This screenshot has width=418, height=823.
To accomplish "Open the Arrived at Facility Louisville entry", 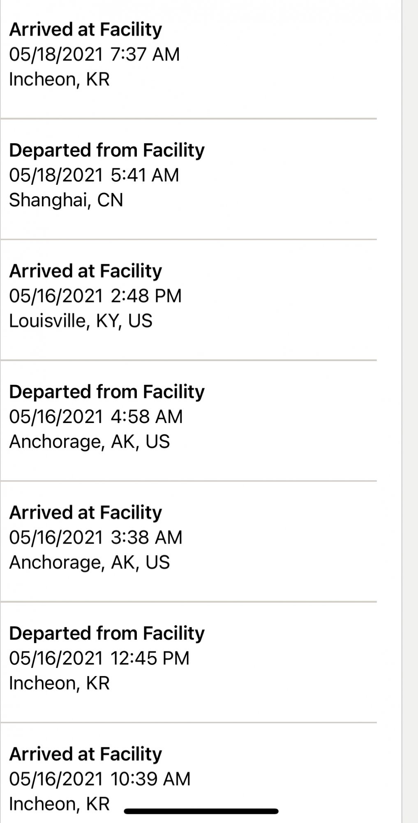I will [x=188, y=300].
